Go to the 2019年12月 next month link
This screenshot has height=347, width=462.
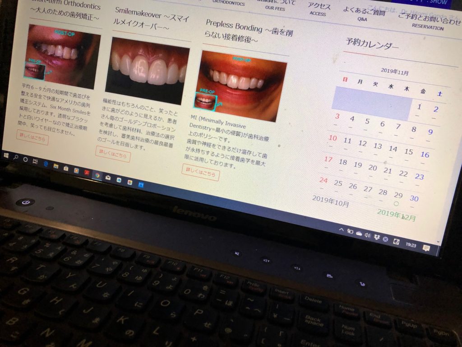click(x=397, y=216)
